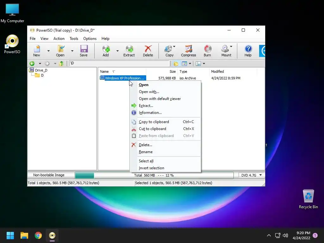Screen dimensions: 324x243
Task: Select My Computer desktop icon
Action: pyautogui.click(x=12, y=13)
